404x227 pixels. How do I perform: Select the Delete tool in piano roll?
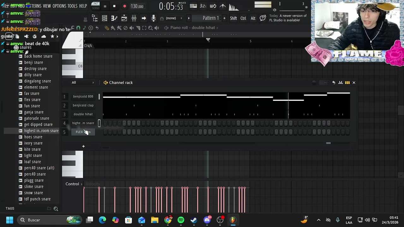point(125,28)
